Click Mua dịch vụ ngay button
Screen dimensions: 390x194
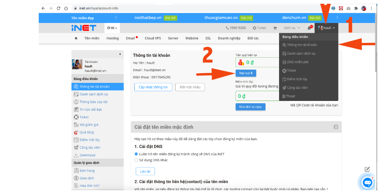250,107
